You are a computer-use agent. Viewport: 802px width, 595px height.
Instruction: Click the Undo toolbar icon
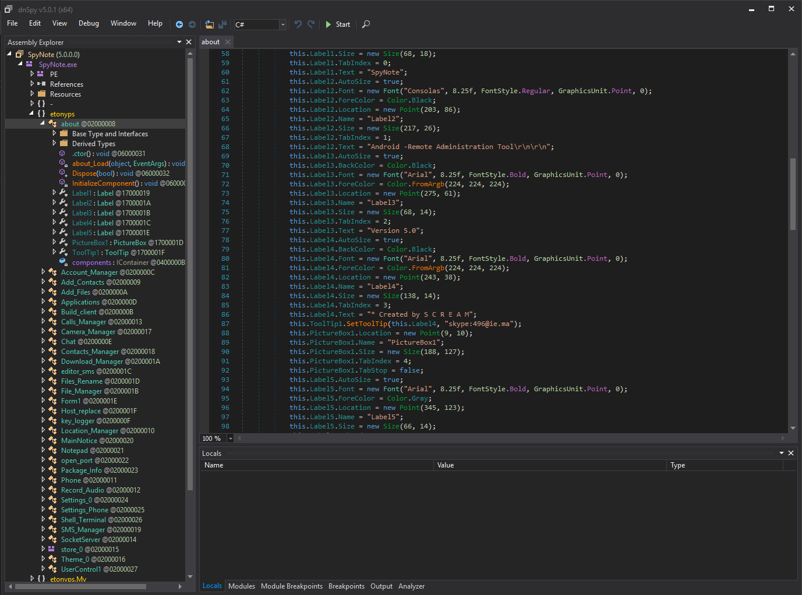298,24
